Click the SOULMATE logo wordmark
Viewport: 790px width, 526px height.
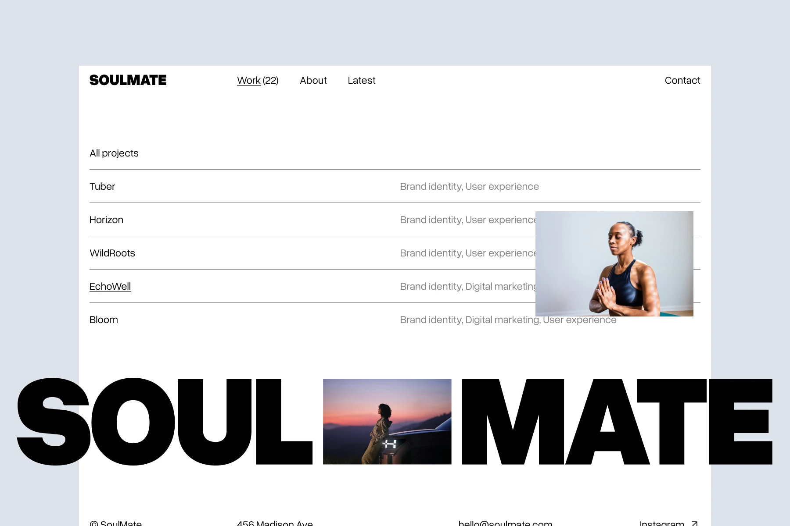coord(128,80)
